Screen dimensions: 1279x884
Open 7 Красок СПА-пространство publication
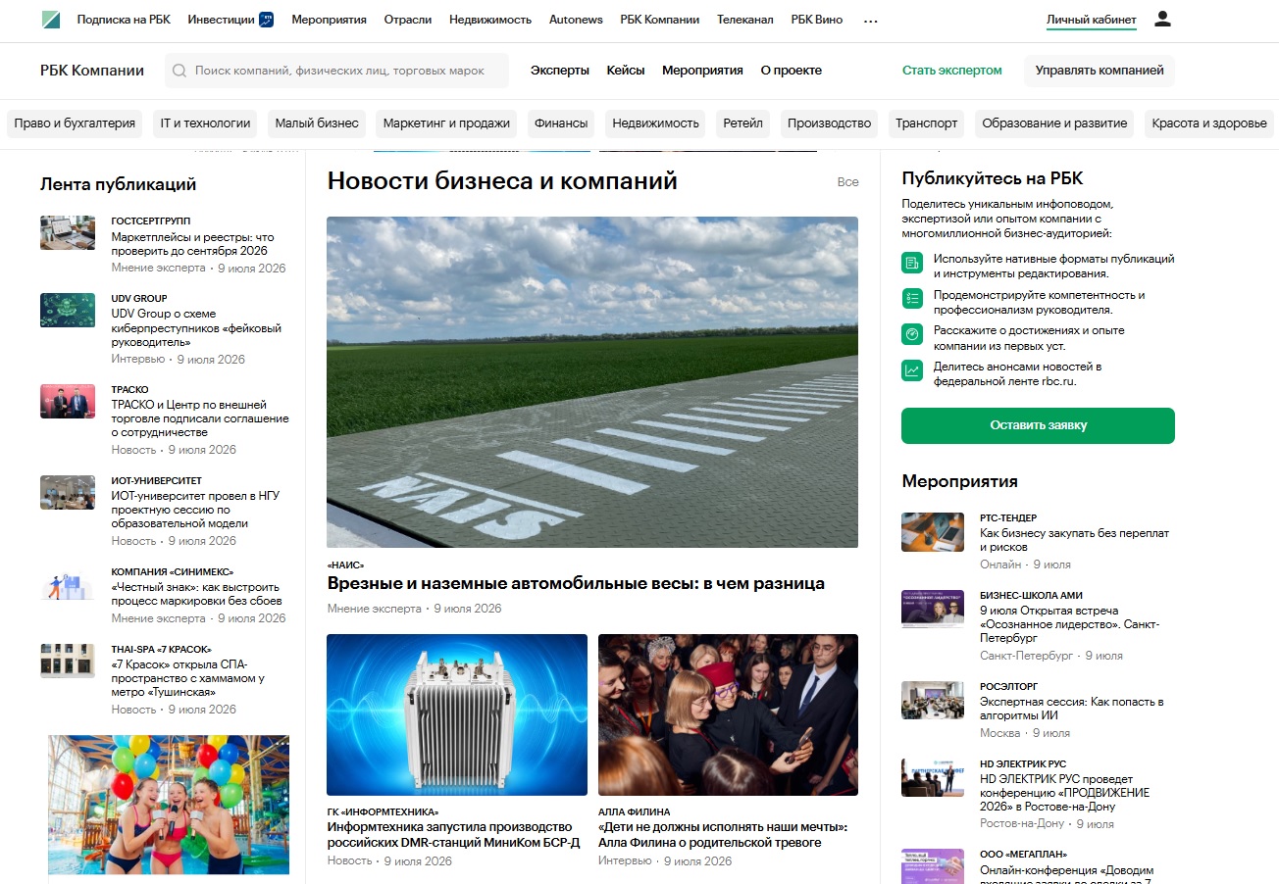click(188, 678)
